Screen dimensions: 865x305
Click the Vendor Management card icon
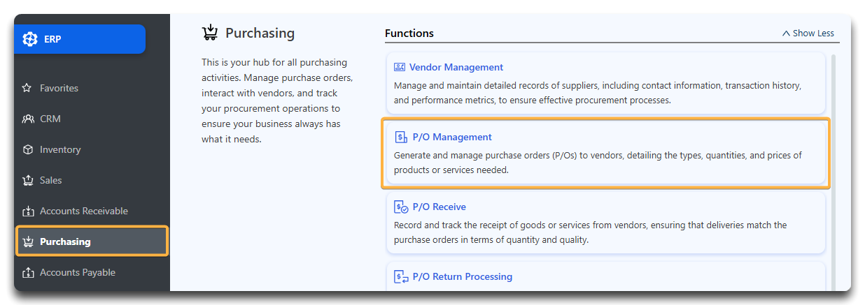400,67
